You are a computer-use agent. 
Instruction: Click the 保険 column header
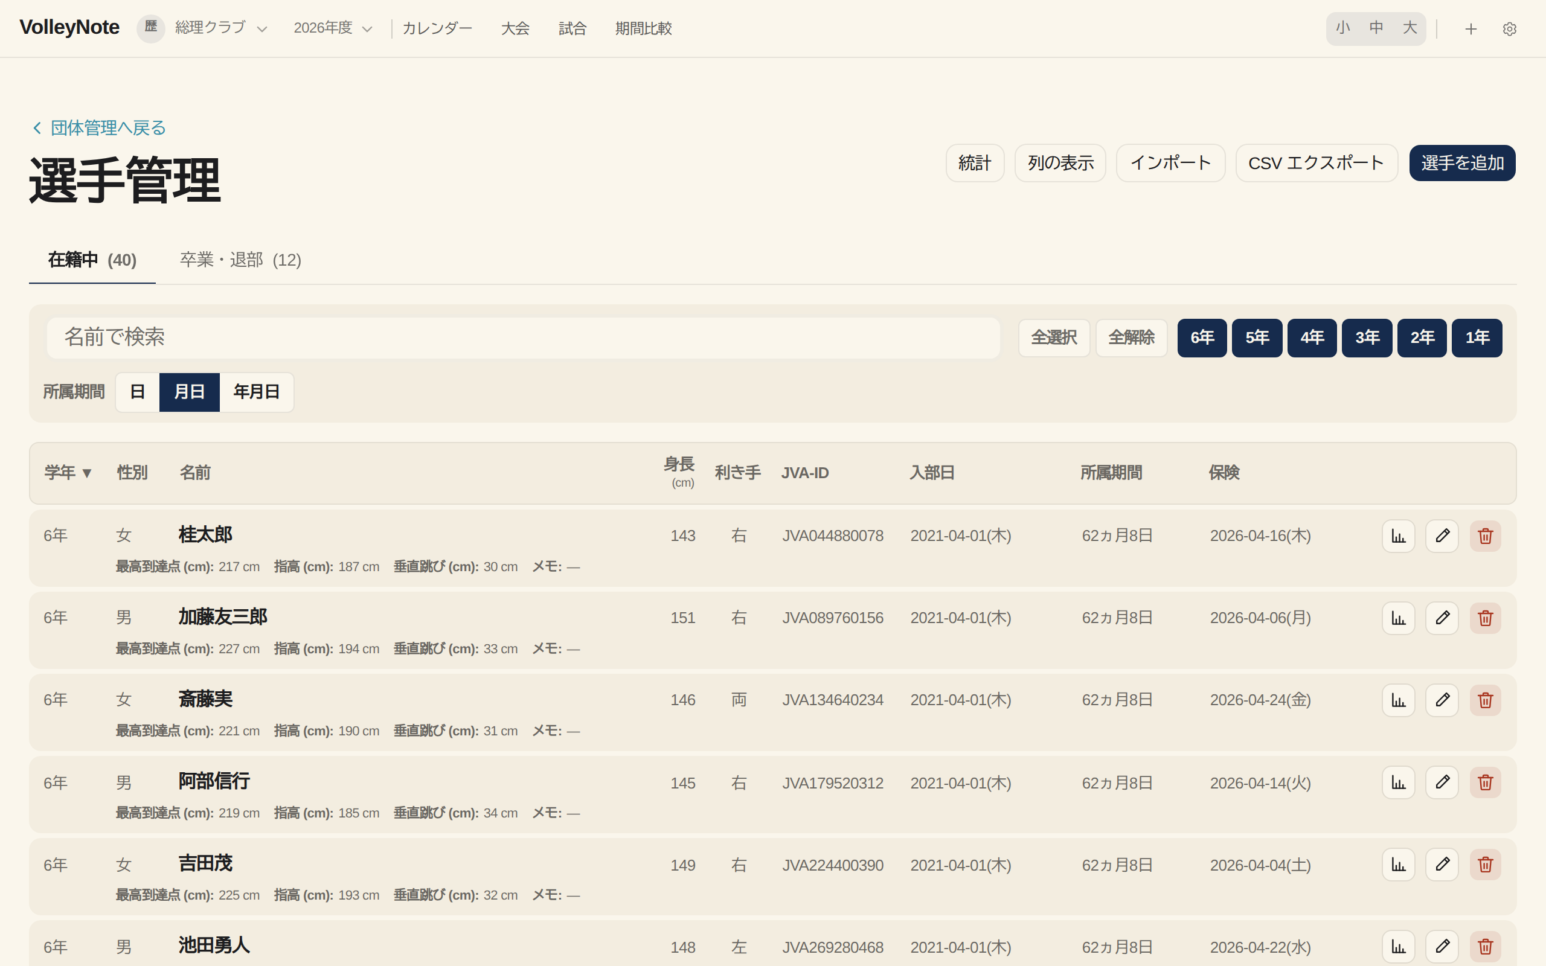tap(1224, 473)
